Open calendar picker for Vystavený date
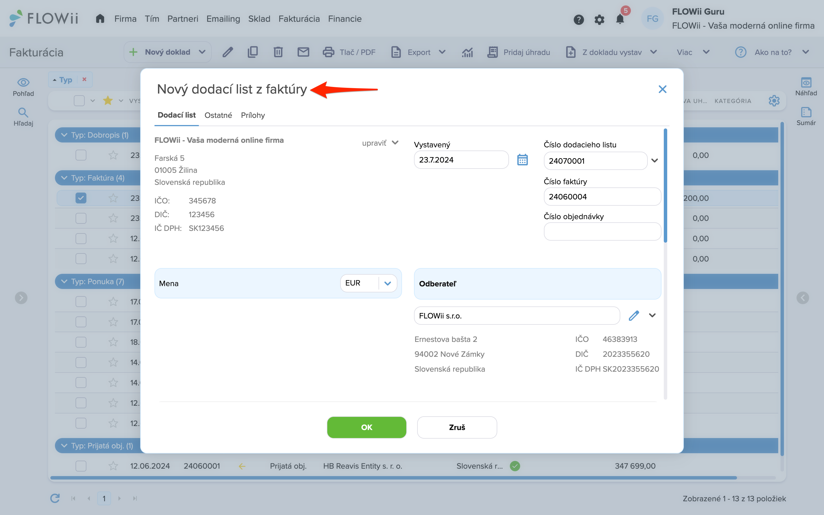The height and width of the screenshot is (515, 824). 522,159
